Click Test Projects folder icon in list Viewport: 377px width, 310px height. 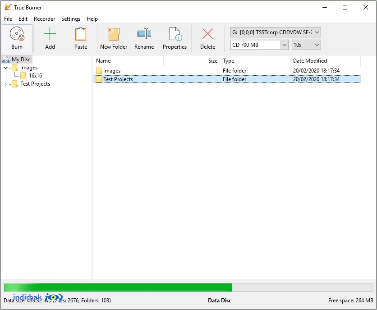99,79
